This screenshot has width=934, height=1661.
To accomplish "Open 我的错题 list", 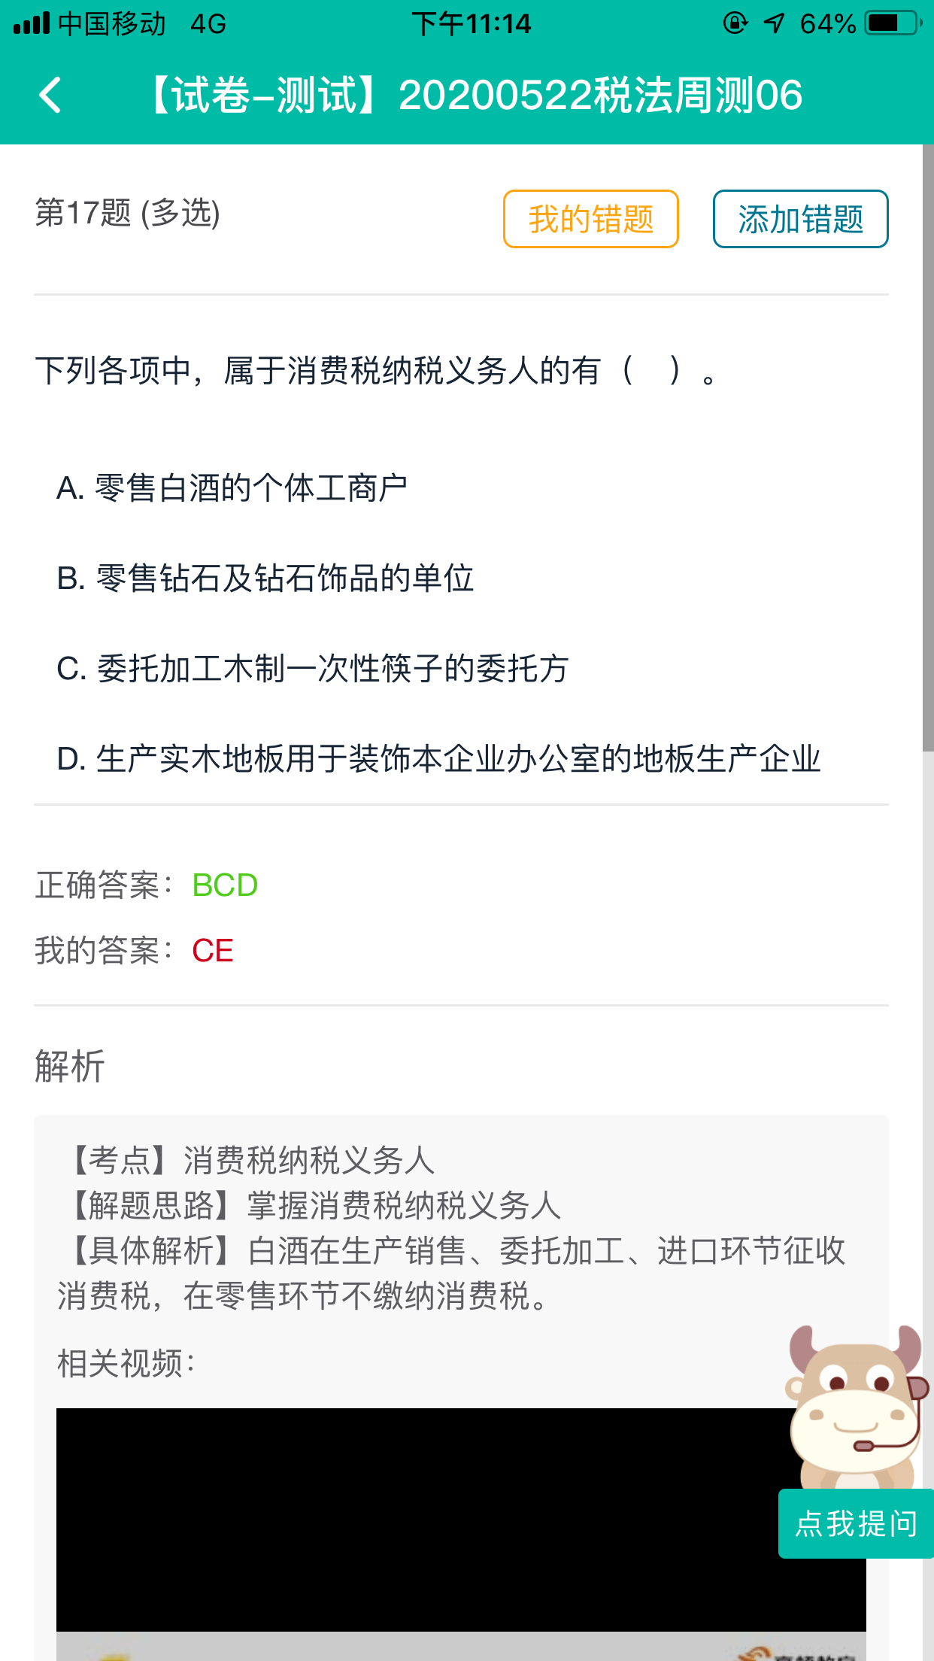I will point(590,219).
